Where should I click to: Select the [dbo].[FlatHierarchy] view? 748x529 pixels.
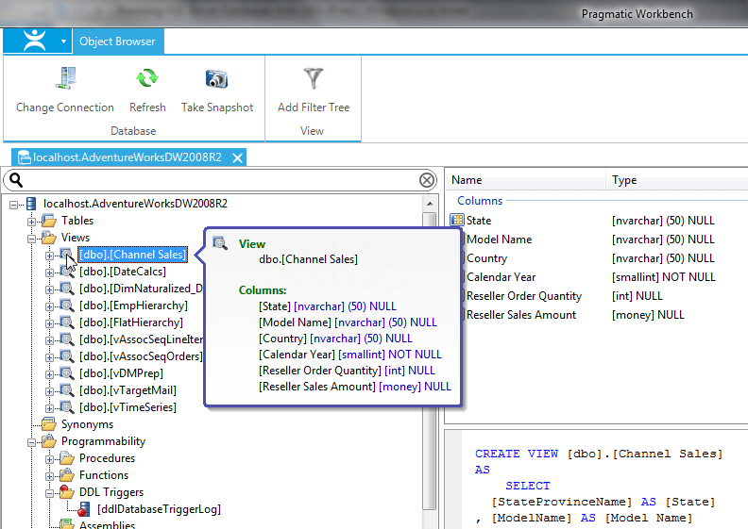(131, 322)
